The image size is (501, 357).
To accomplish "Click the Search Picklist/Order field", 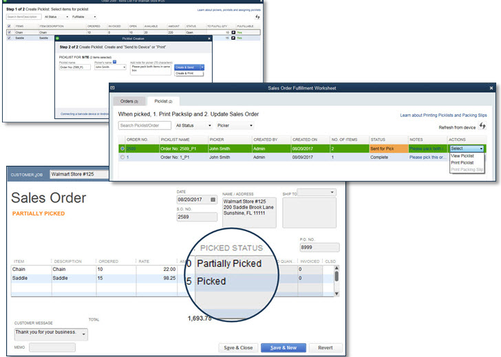I will coord(145,125).
